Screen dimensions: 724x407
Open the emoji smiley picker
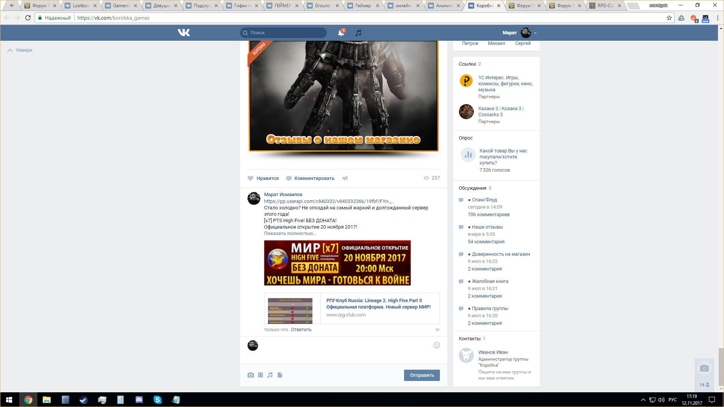437,346
